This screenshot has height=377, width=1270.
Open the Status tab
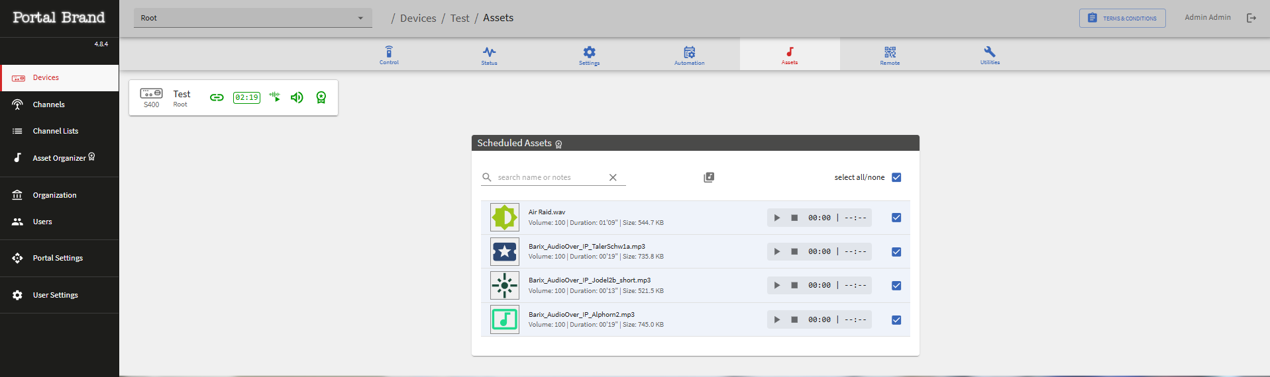coord(489,54)
